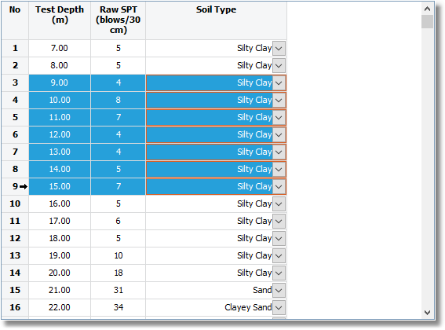The width and height of the screenshot is (445, 330).
Task: Click the 10.00 test depth cell
Action: click(60, 101)
